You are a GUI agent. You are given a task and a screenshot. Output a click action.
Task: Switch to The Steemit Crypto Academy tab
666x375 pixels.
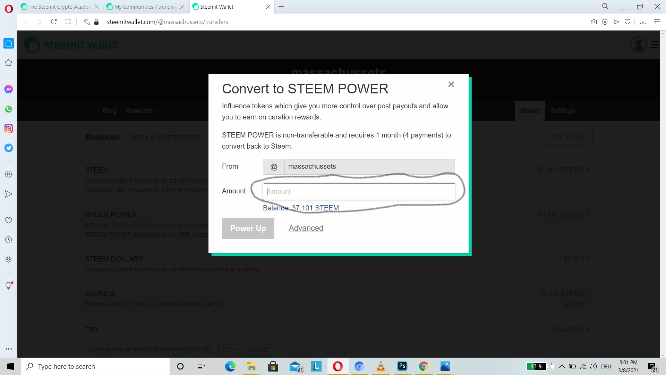point(59,7)
